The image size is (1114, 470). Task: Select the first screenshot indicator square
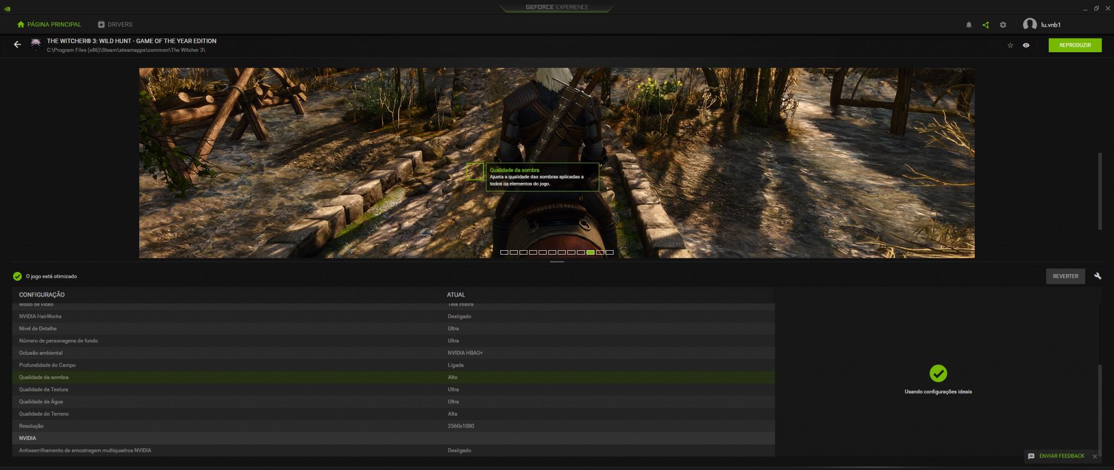point(504,252)
